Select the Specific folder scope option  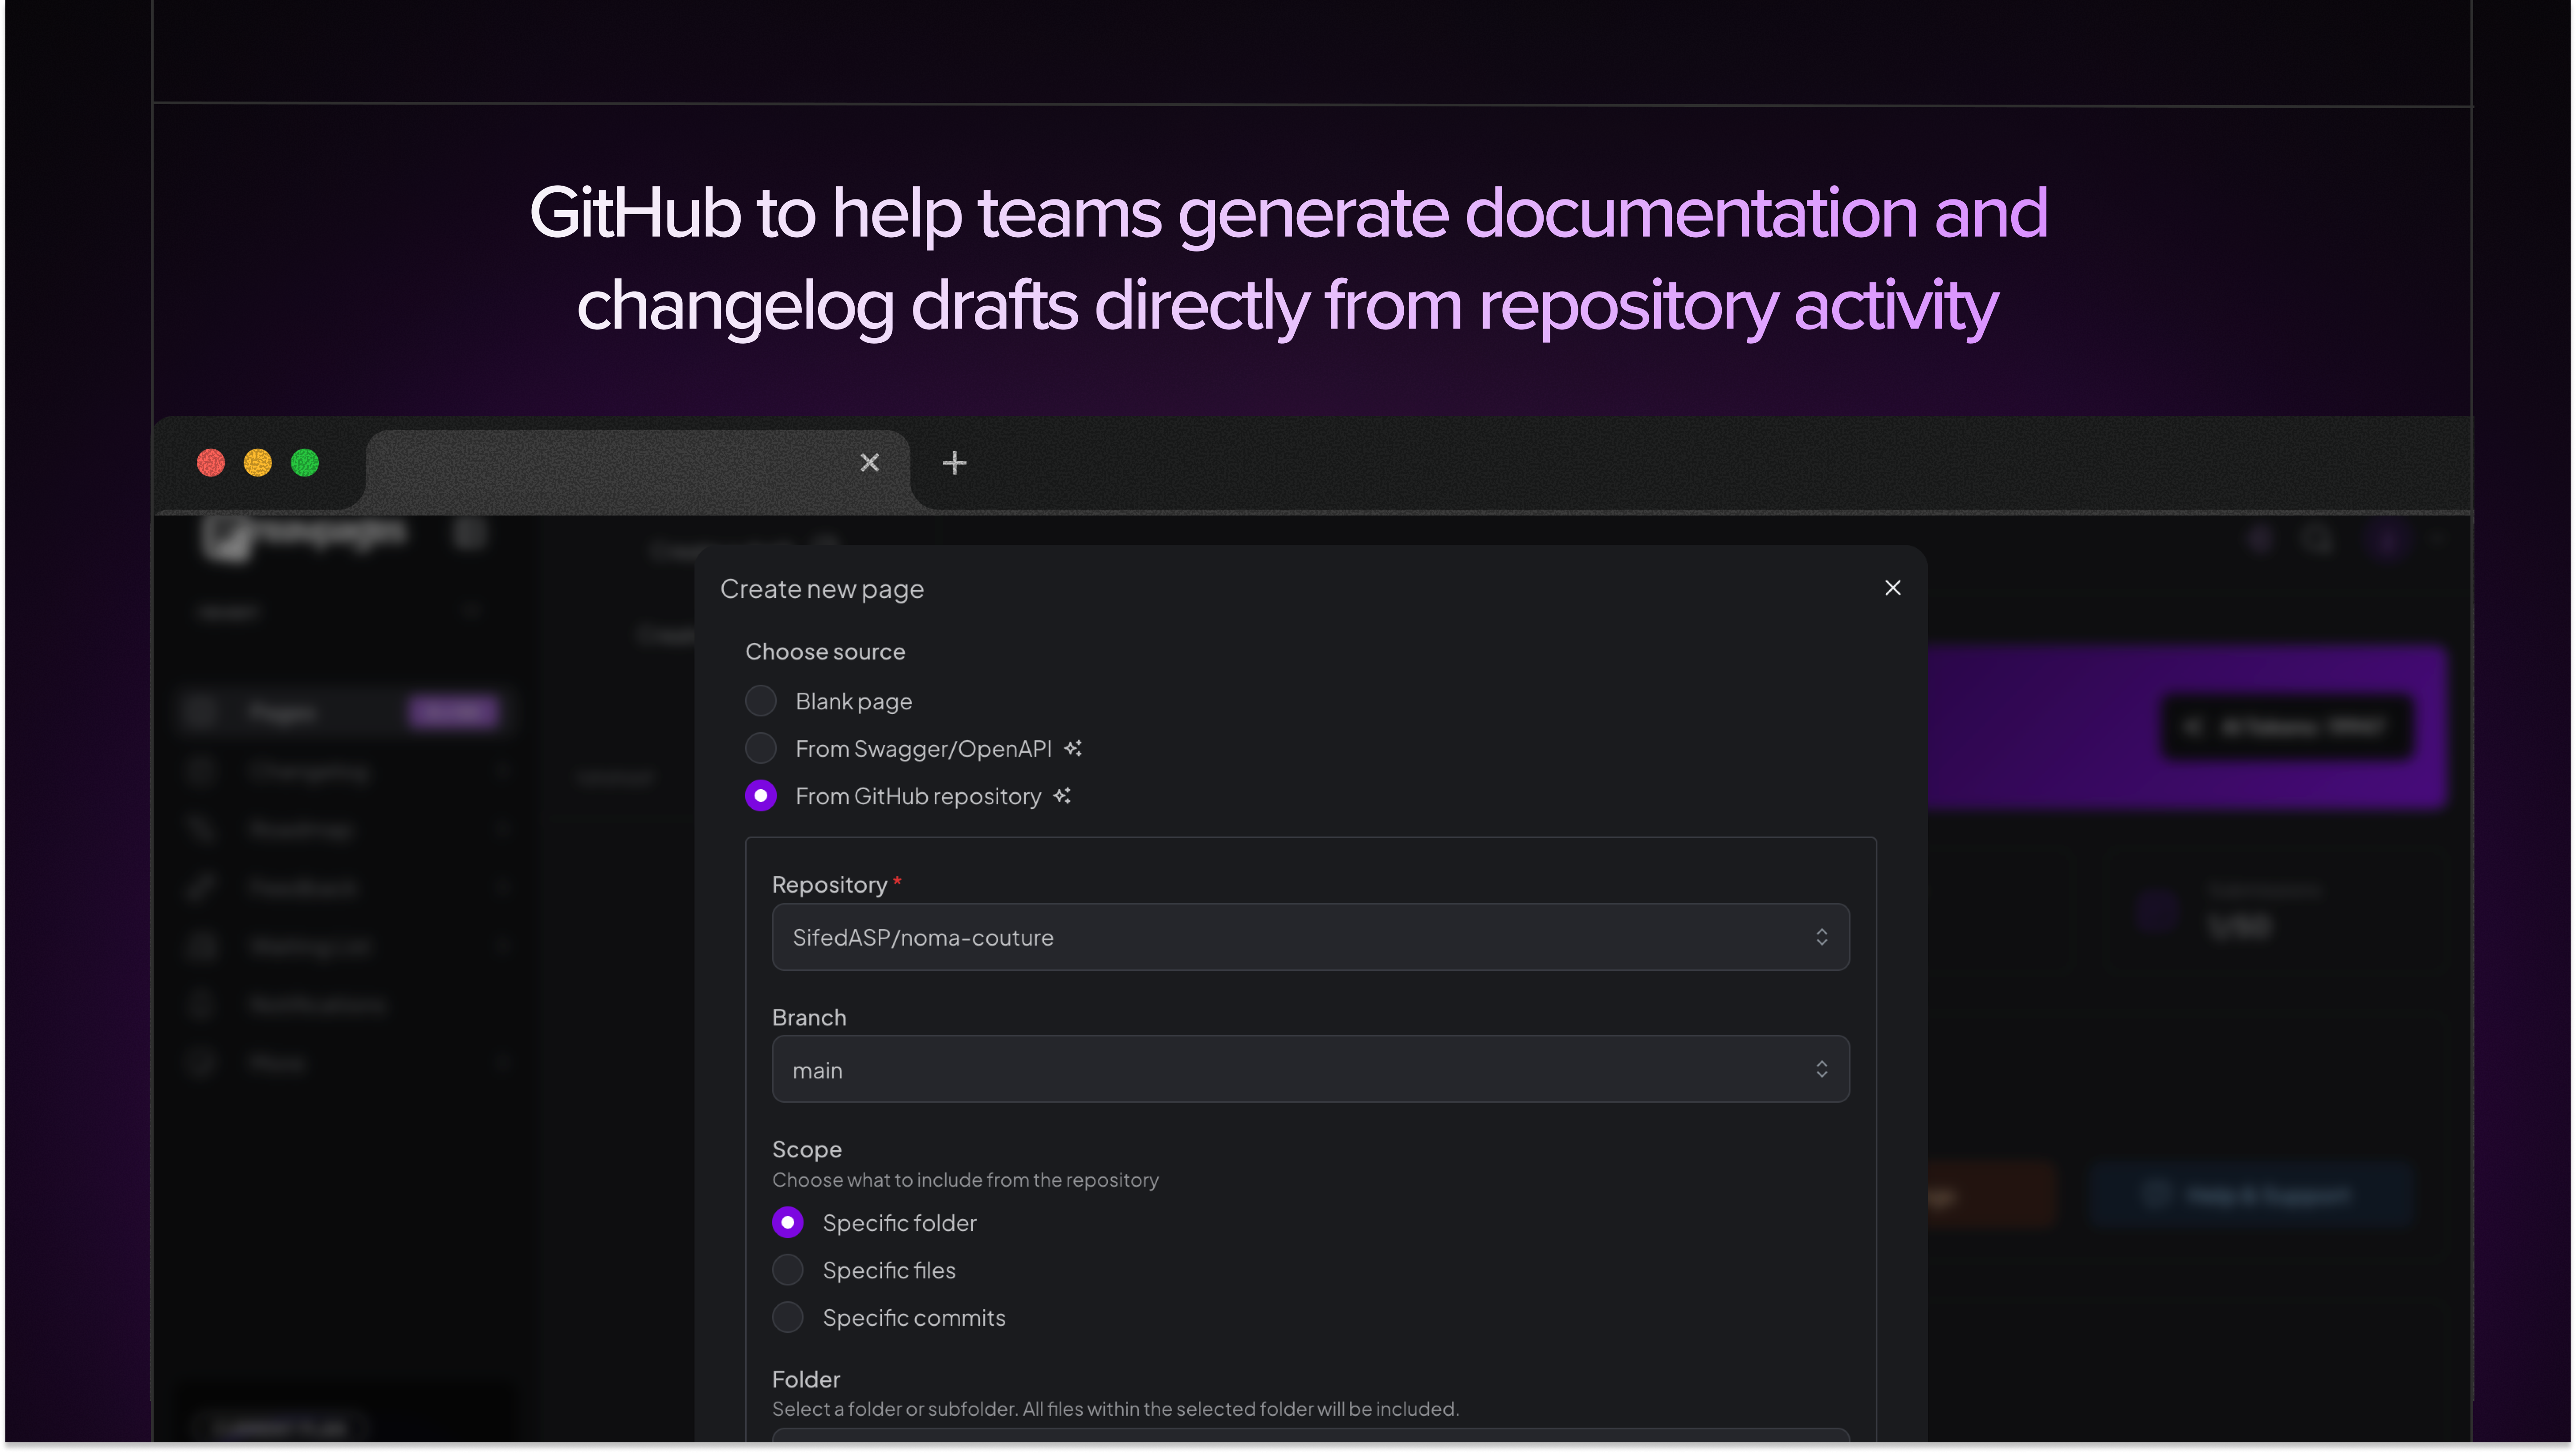pyautogui.click(x=788, y=1222)
